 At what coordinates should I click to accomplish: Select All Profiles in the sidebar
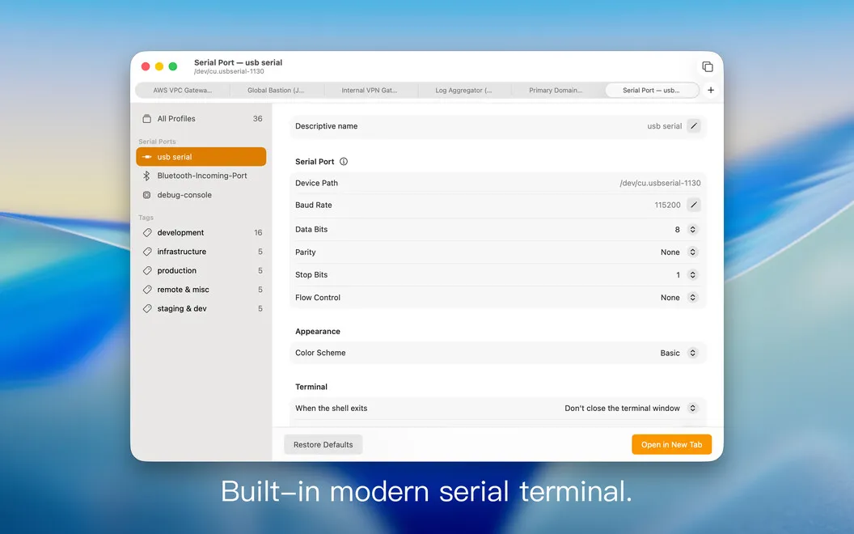point(201,118)
